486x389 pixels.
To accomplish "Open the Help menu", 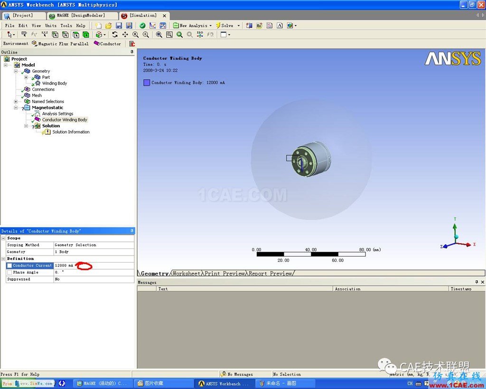I will pyautogui.click(x=81, y=26).
